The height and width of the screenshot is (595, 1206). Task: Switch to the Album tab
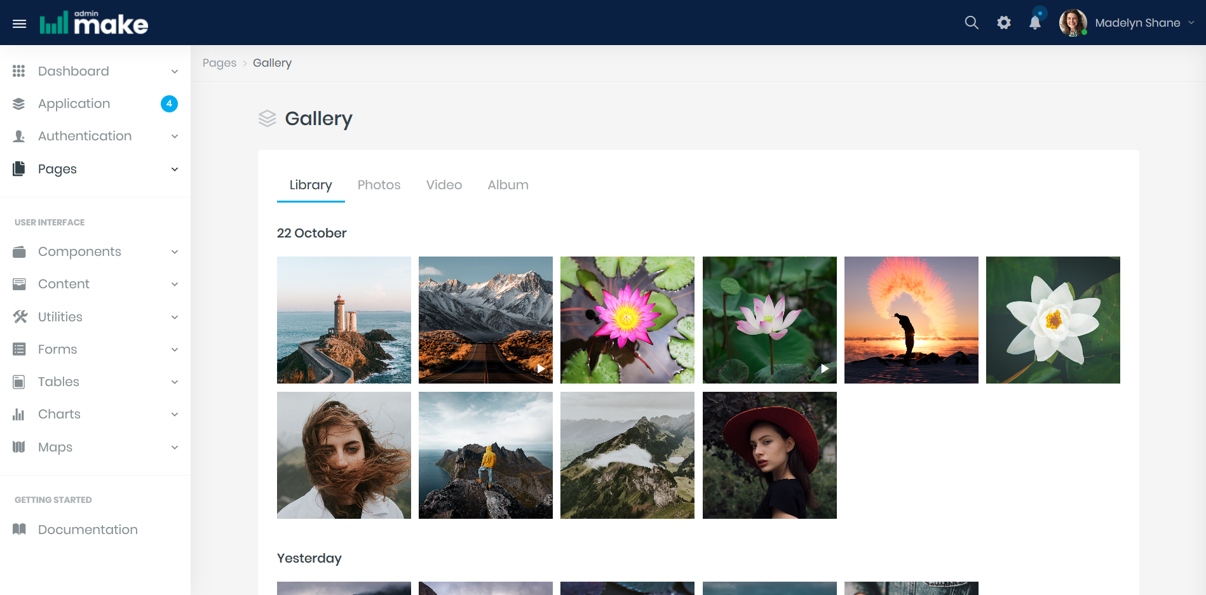coord(508,185)
